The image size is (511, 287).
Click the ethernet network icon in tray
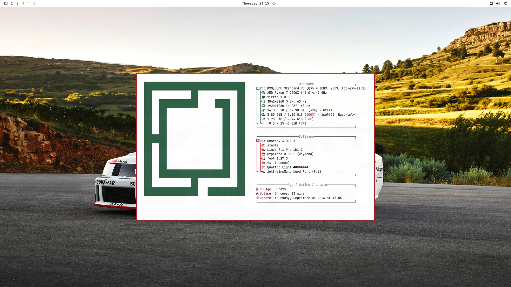pos(491,3)
